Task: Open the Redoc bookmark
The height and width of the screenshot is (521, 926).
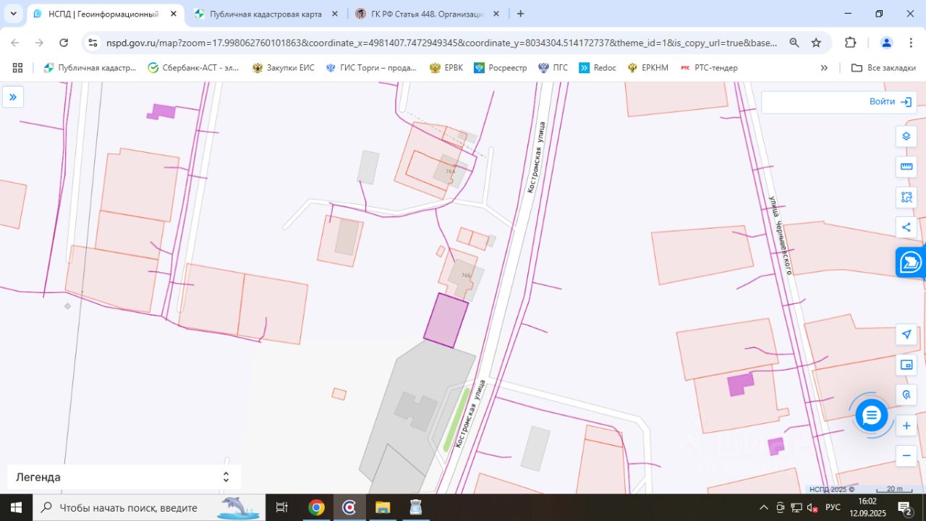Action: pos(598,67)
